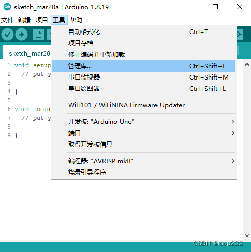The width and height of the screenshot is (251, 252).
Task: Open 串口监视器 serial monitor
Action: [144, 77]
